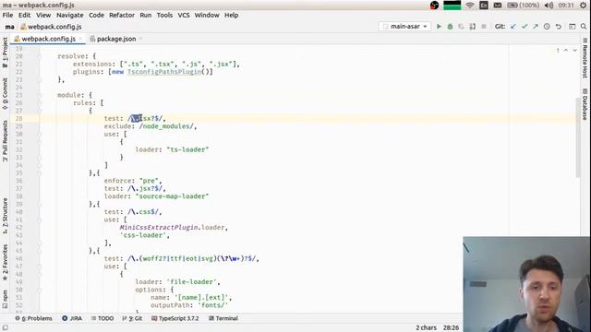The image size is (591, 332).
Task: Show Git history clock icon
Action: 547,27
